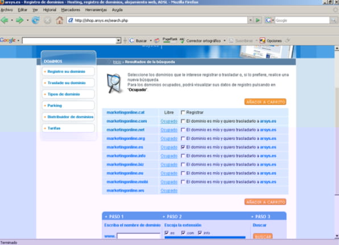Click the wrench icon after Opciones
The width and height of the screenshot is (339, 245).
[x=287, y=40]
